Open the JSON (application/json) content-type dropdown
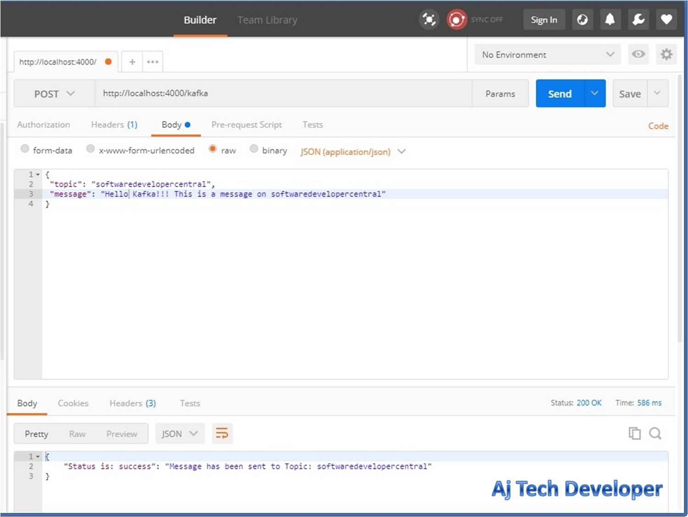 tap(352, 151)
